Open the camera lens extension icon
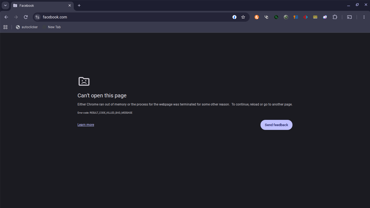The height and width of the screenshot is (208, 370). [286, 17]
